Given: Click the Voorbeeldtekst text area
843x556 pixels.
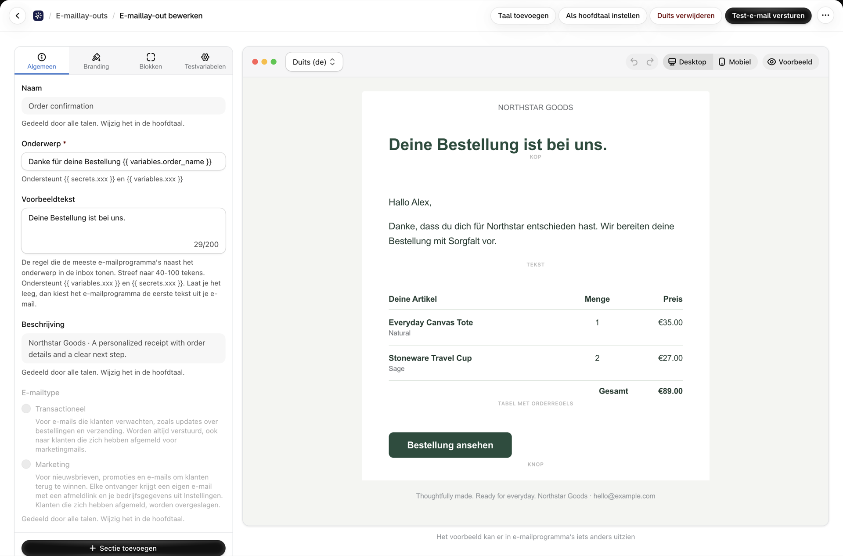Looking at the screenshot, I should coord(123,231).
